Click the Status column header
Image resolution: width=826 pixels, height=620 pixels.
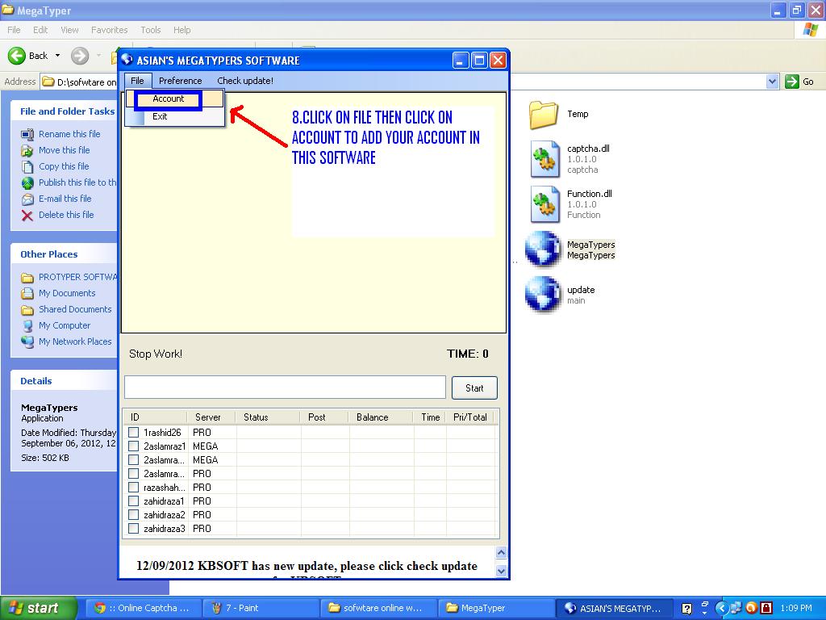click(x=268, y=417)
